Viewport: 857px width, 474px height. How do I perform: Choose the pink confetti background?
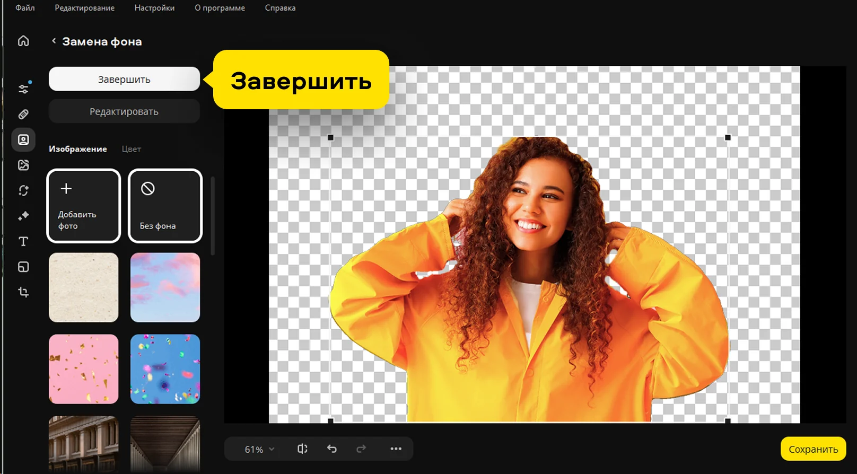[x=83, y=369]
